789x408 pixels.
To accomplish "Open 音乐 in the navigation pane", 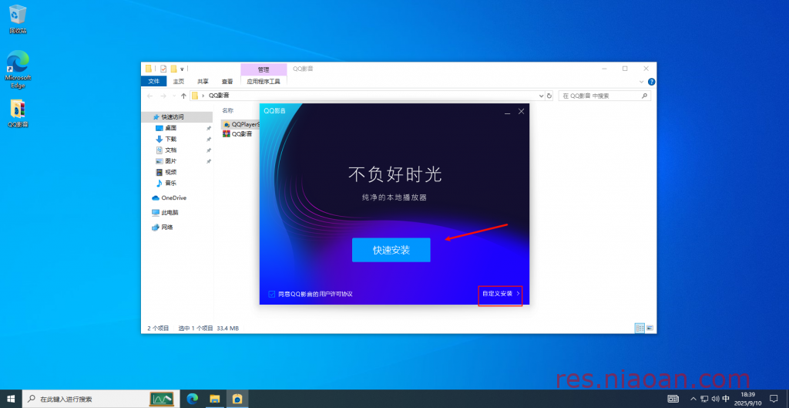I will coord(170,184).
